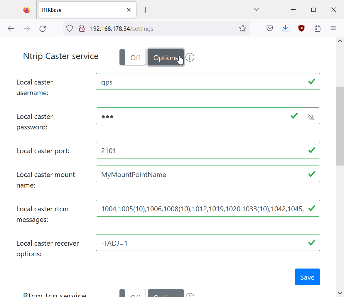344x297 pixels.
Task: Open the Firefox hamburger application menu
Action: click(x=333, y=28)
